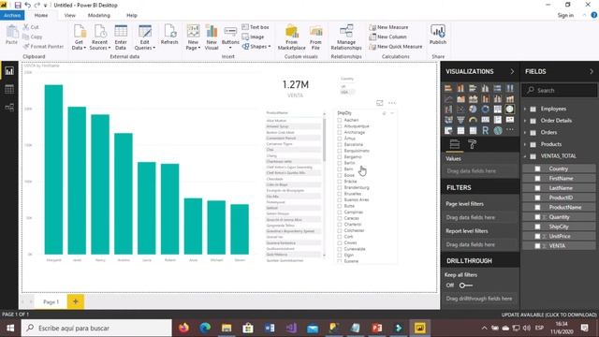
Task: Check the Aachen ShipCity box
Action: (x=339, y=120)
